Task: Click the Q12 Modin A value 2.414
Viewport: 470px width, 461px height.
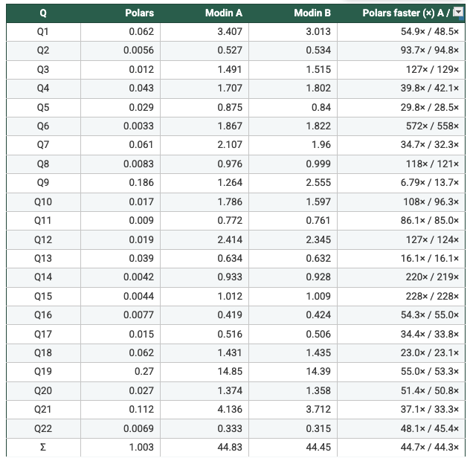Action: click(230, 239)
